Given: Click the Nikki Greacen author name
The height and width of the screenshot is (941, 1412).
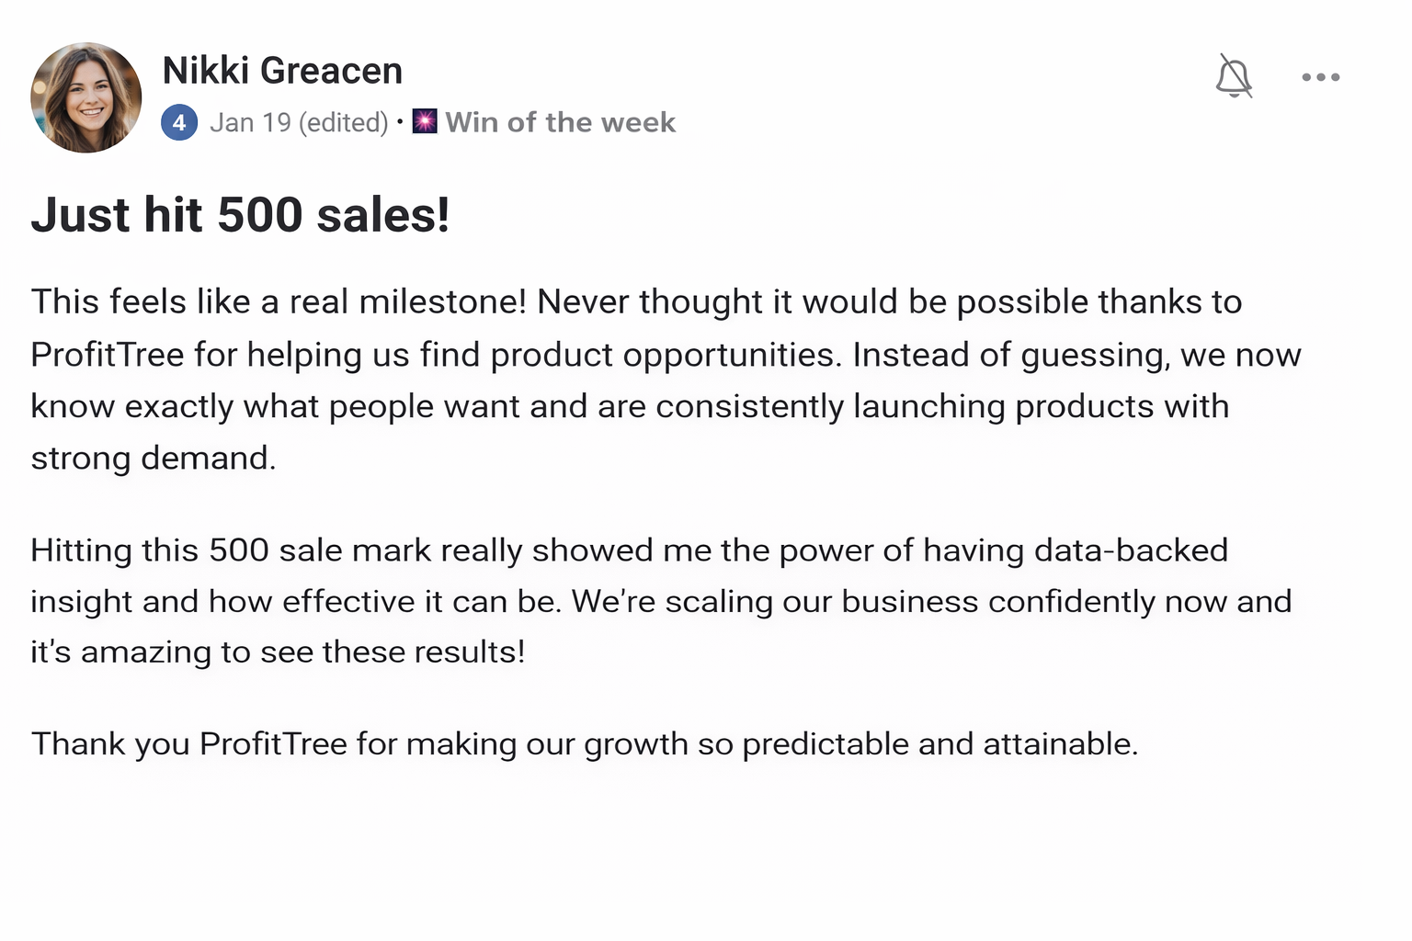Looking at the screenshot, I should [282, 71].
